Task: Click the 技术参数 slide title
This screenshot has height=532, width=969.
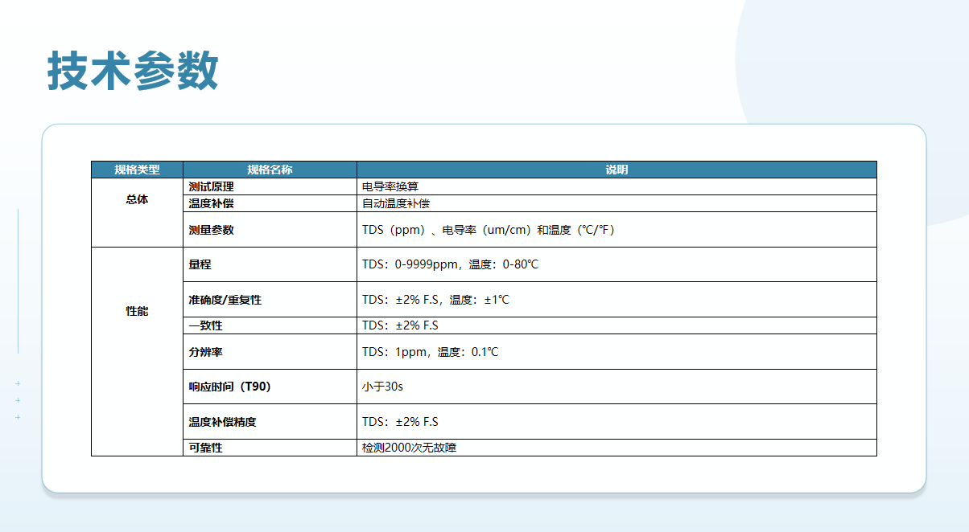Action: (x=133, y=71)
